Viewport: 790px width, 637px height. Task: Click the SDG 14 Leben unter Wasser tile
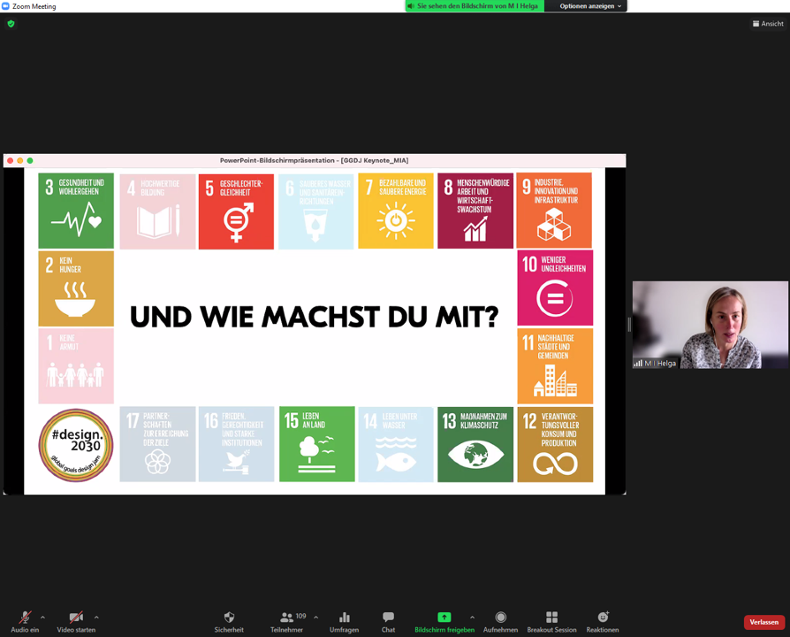[x=396, y=445]
